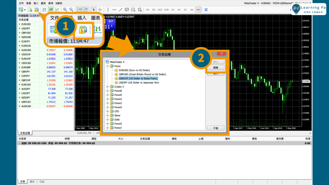Select USDCAD row in market watch

tap(46, 63)
